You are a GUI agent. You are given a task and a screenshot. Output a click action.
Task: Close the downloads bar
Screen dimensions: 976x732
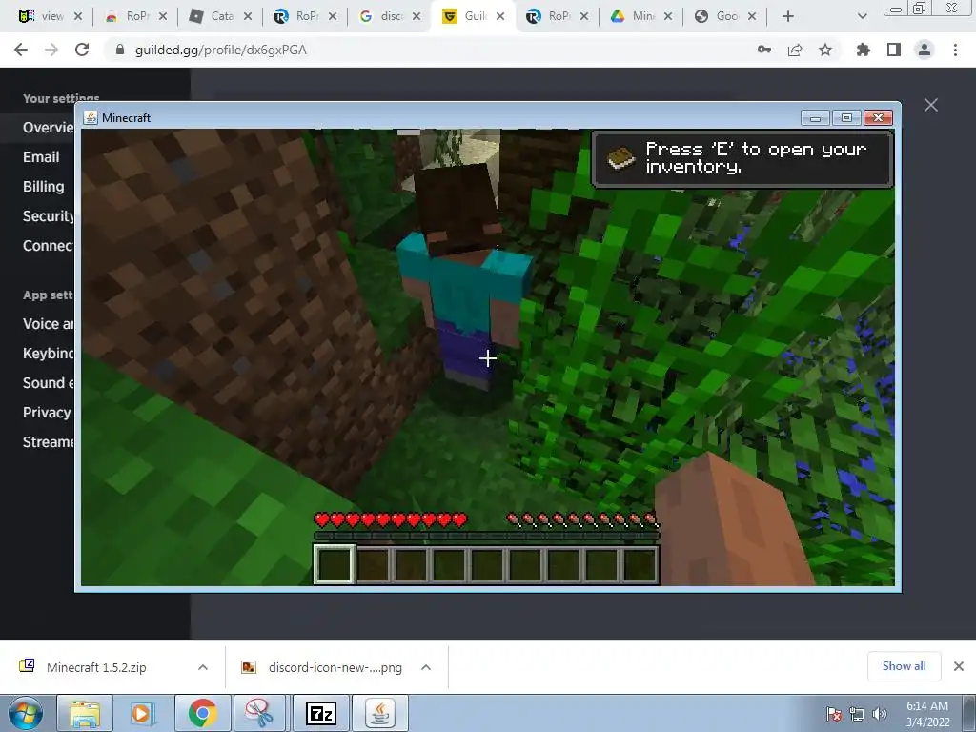(x=959, y=666)
